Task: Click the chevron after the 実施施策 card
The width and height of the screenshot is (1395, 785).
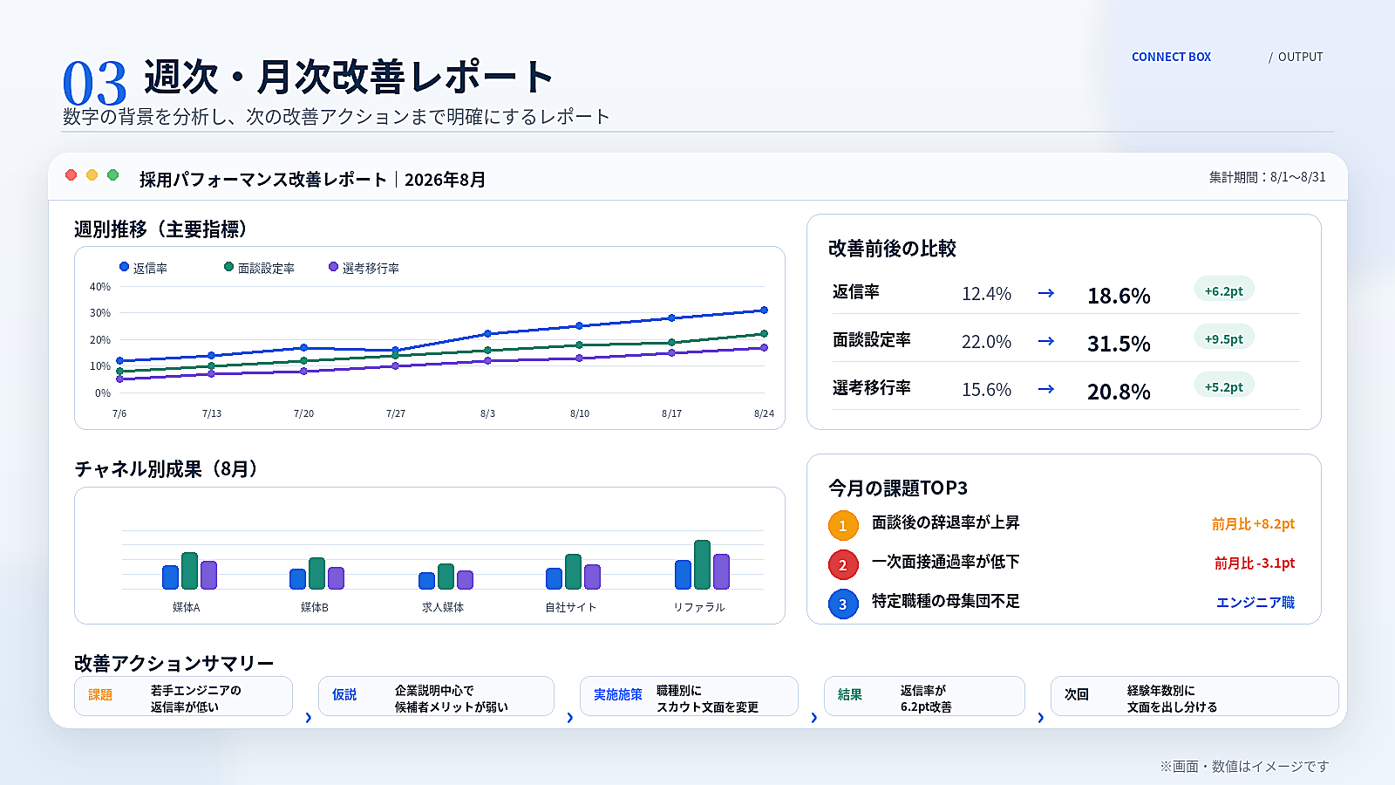Action: (814, 718)
